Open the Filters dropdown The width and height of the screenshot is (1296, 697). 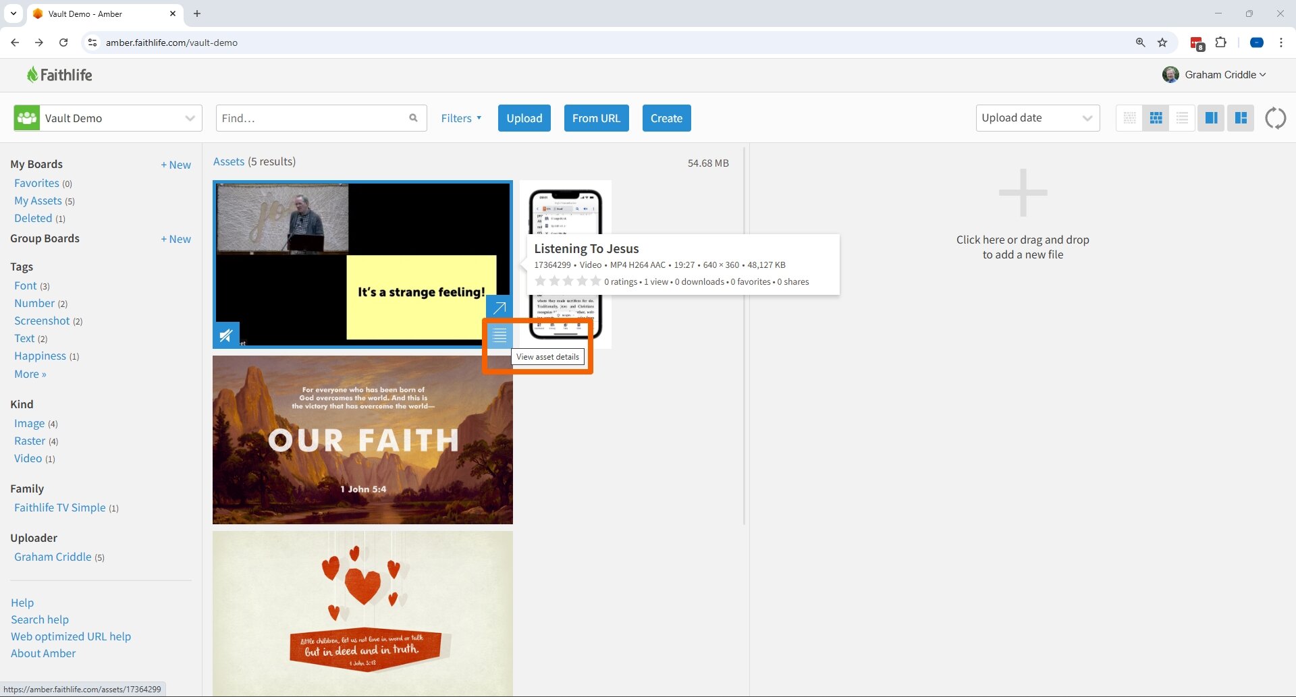462,118
